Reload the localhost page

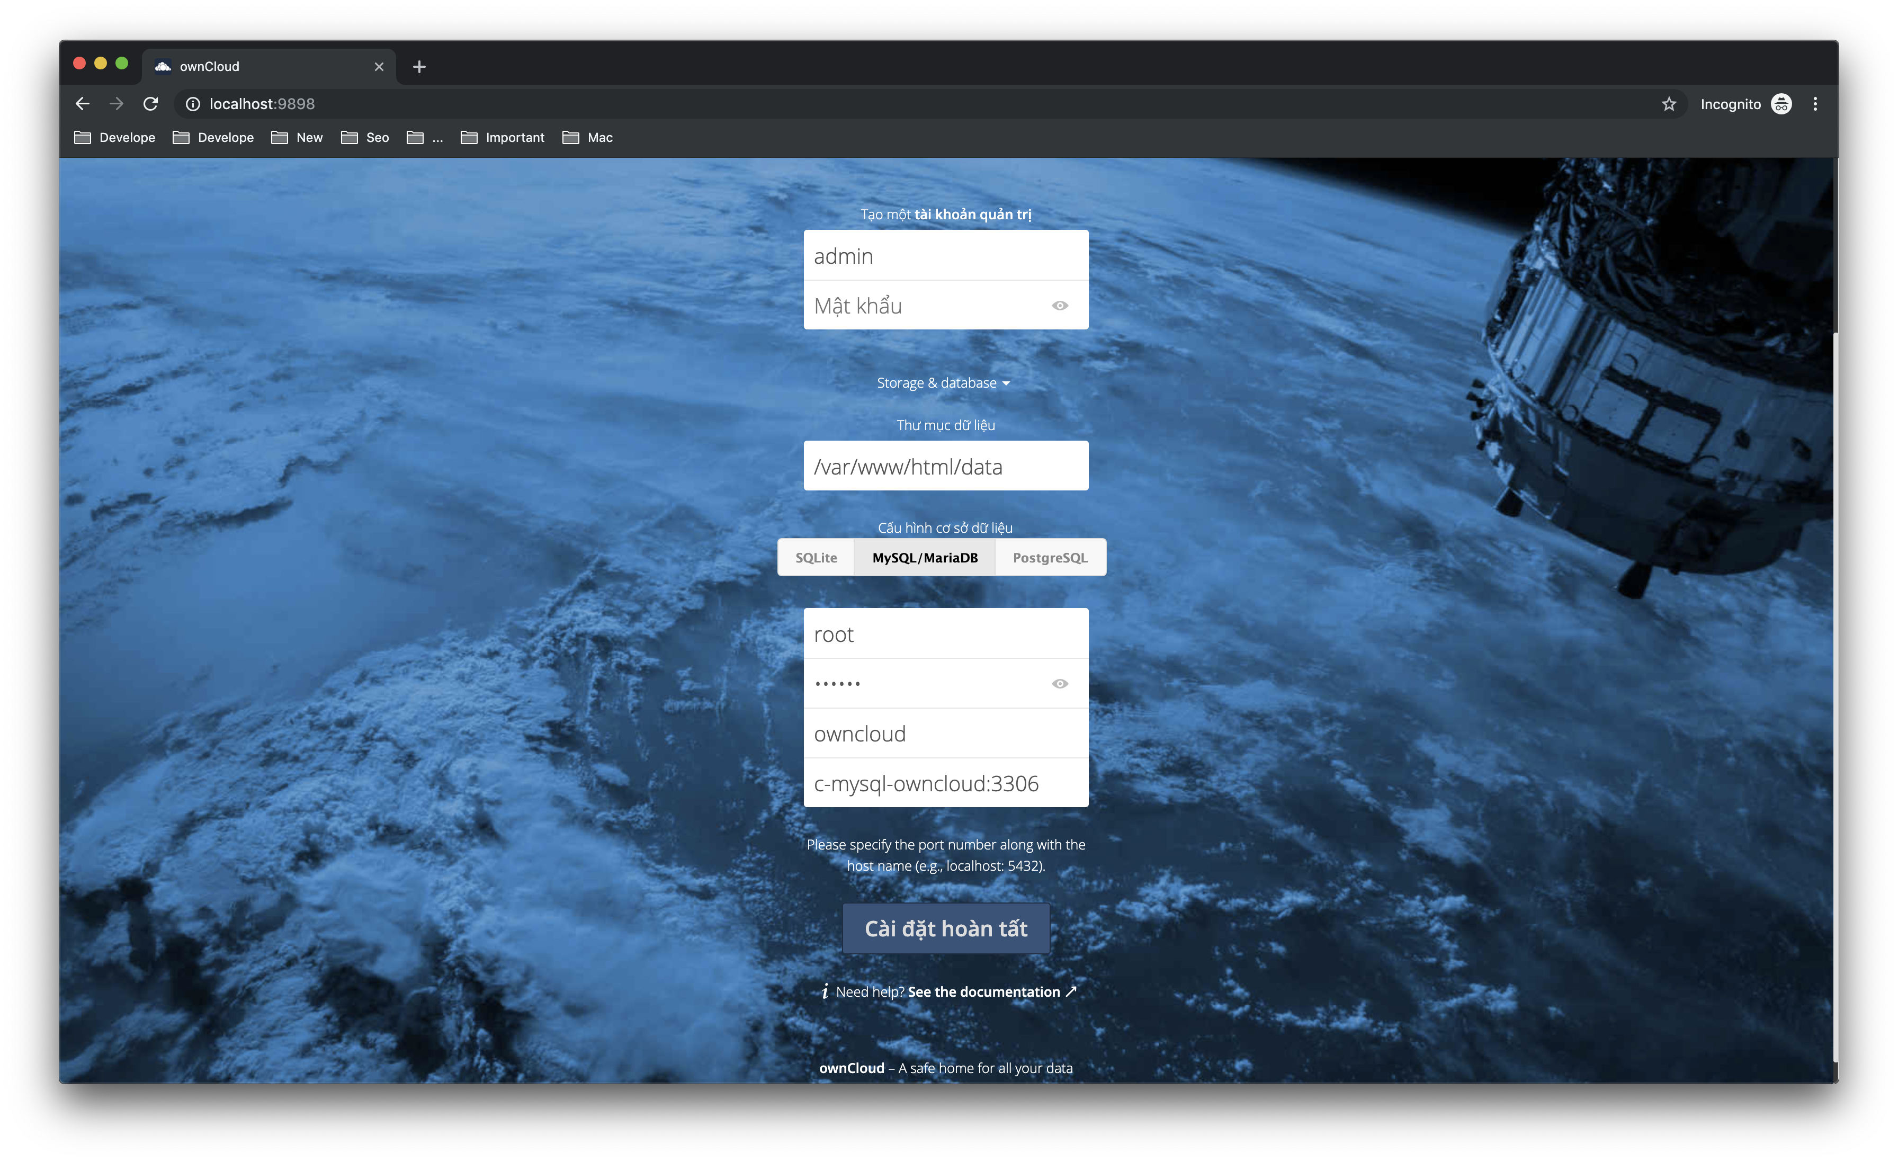[150, 103]
